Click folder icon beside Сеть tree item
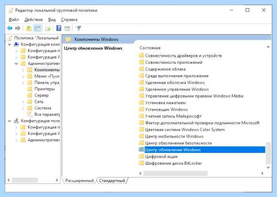Image resolution: width=277 pixels, height=197 pixels. tap(30, 102)
